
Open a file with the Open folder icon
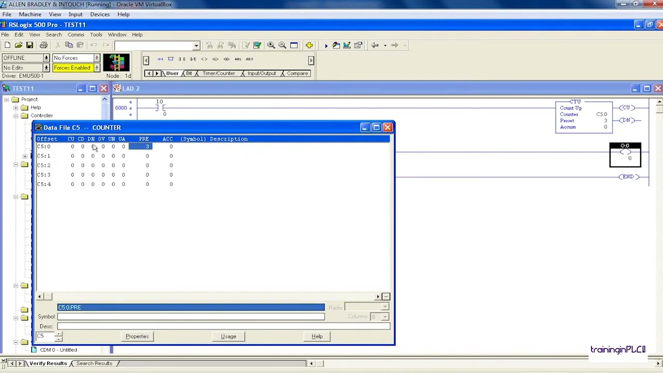[x=18, y=46]
